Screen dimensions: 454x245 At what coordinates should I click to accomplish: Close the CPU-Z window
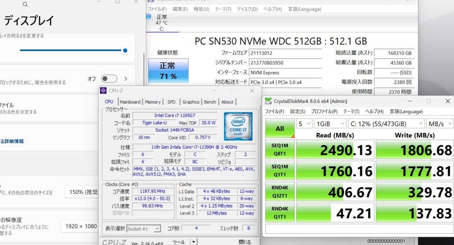pos(252,91)
